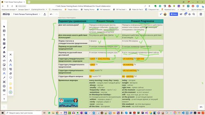Open a new browser tab with plus
Viewport: 205px width, 115px height.
click(x=29, y=2)
